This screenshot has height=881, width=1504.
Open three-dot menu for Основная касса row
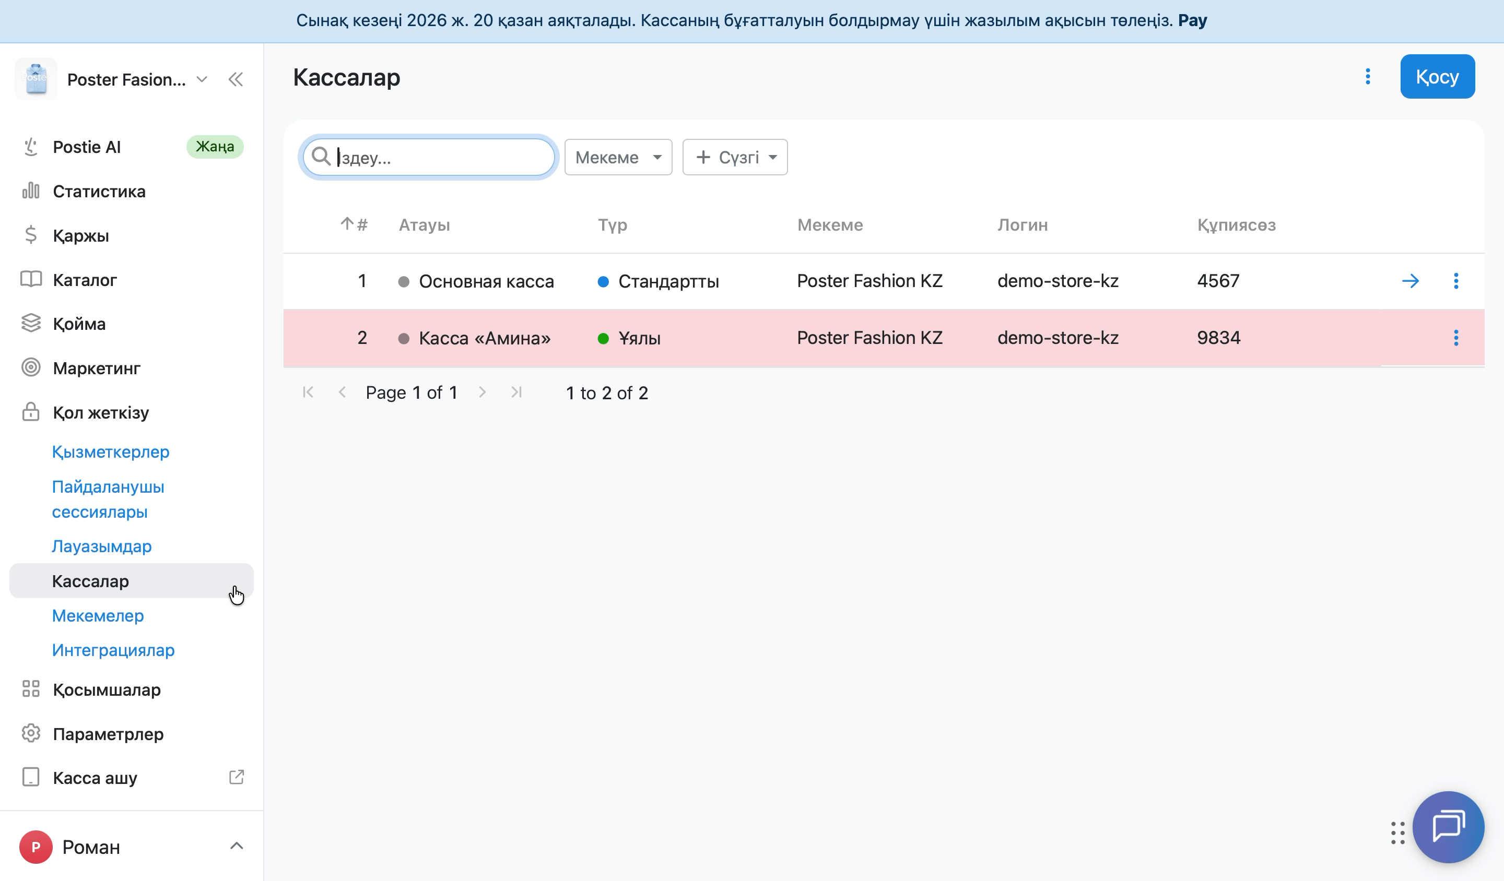pos(1456,281)
